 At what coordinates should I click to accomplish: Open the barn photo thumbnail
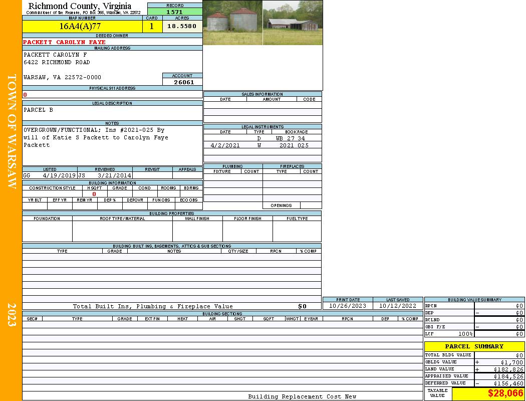293,23
